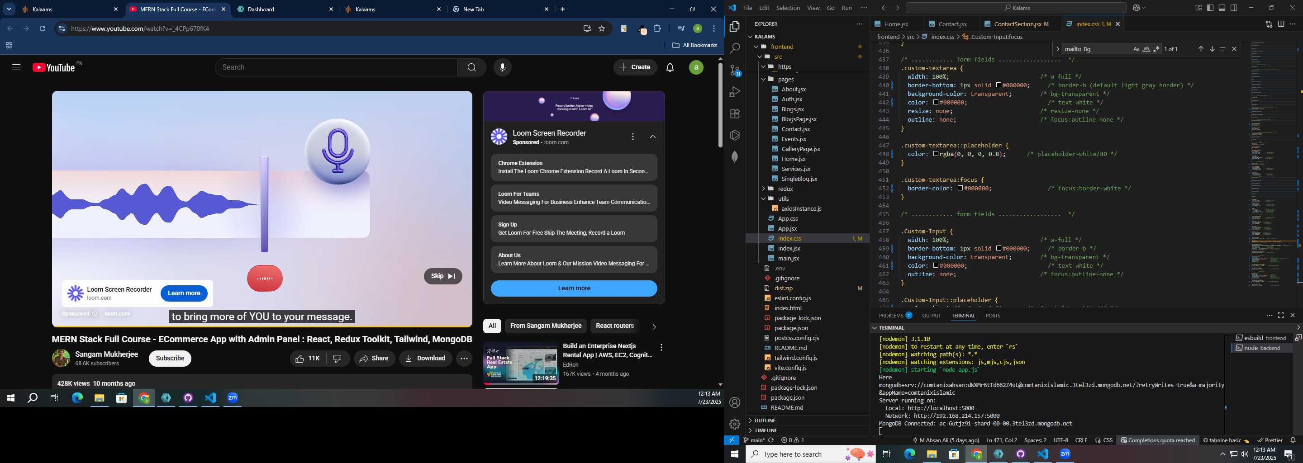
Task: Open tailwind.config.js in the Explorer
Action: click(x=796, y=358)
